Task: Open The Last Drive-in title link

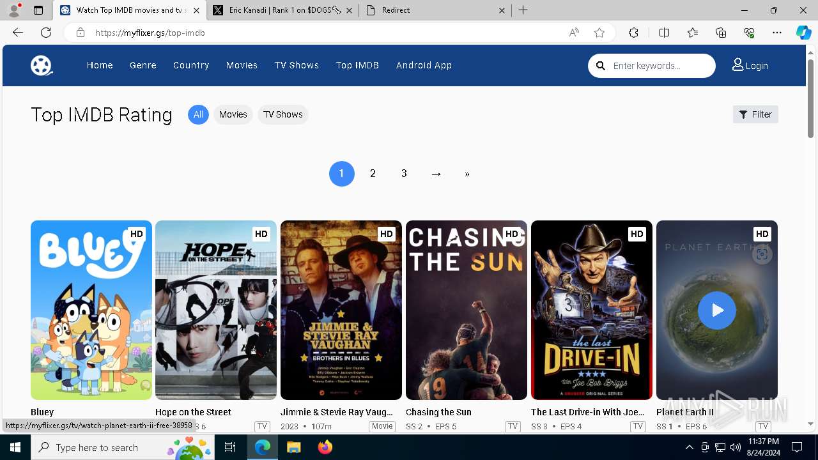Action: pyautogui.click(x=588, y=412)
